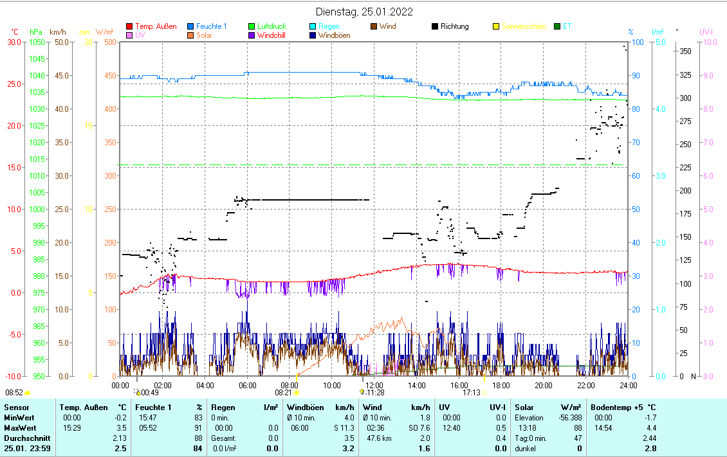The image size is (727, 457).
Task: Click the sunrise marker at 08:21
Action: tap(297, 392)
